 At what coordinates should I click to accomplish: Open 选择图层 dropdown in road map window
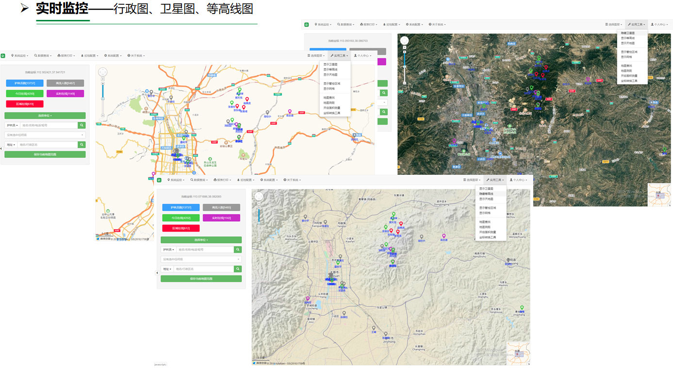[316, 56]
